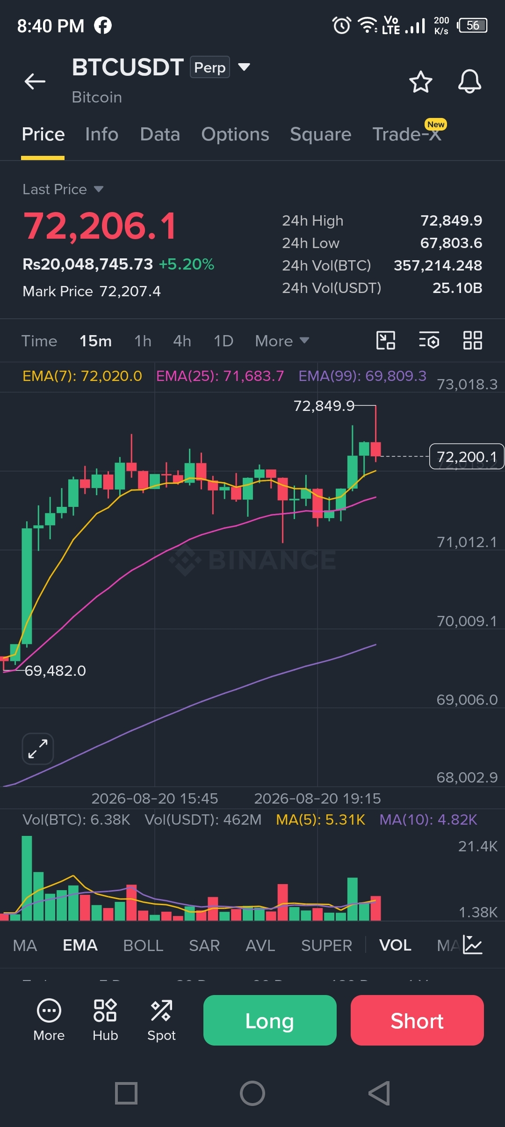The height and width of the screenshot is (1127, 505).
Task: Expand the BTCUSDT Perp pair dropdown arrow
Action: click(x=244, y=67)
